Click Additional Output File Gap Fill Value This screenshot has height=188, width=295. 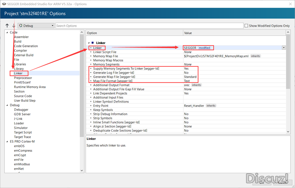click(118, 89)
